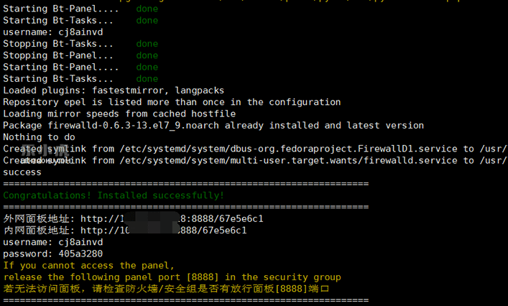Screen dimensions: 508x306
Task: Click the Chinese firewall warning line
Action: click(x=166, y=289)
